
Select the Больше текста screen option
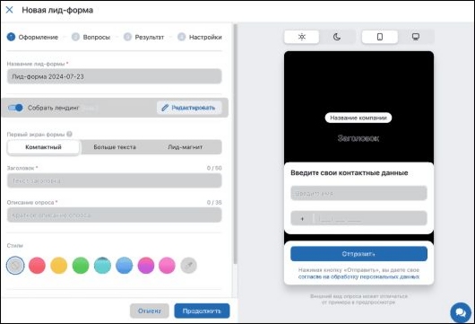click(115, 147)
